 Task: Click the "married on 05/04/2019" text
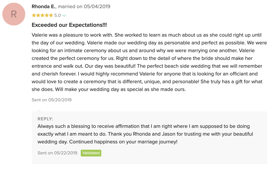[x=84, y=7]
